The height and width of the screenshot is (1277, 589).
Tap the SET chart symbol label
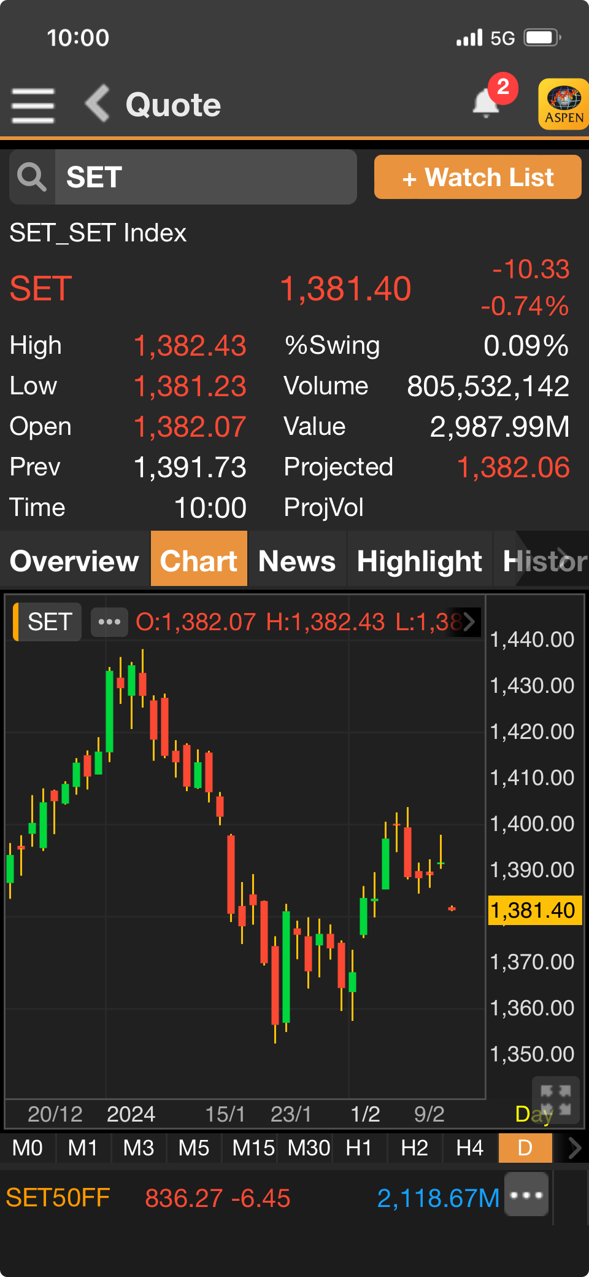48,622
